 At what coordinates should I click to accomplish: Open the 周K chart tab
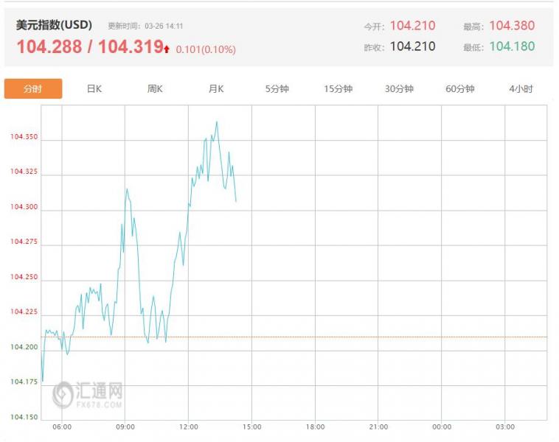[155, 89]
